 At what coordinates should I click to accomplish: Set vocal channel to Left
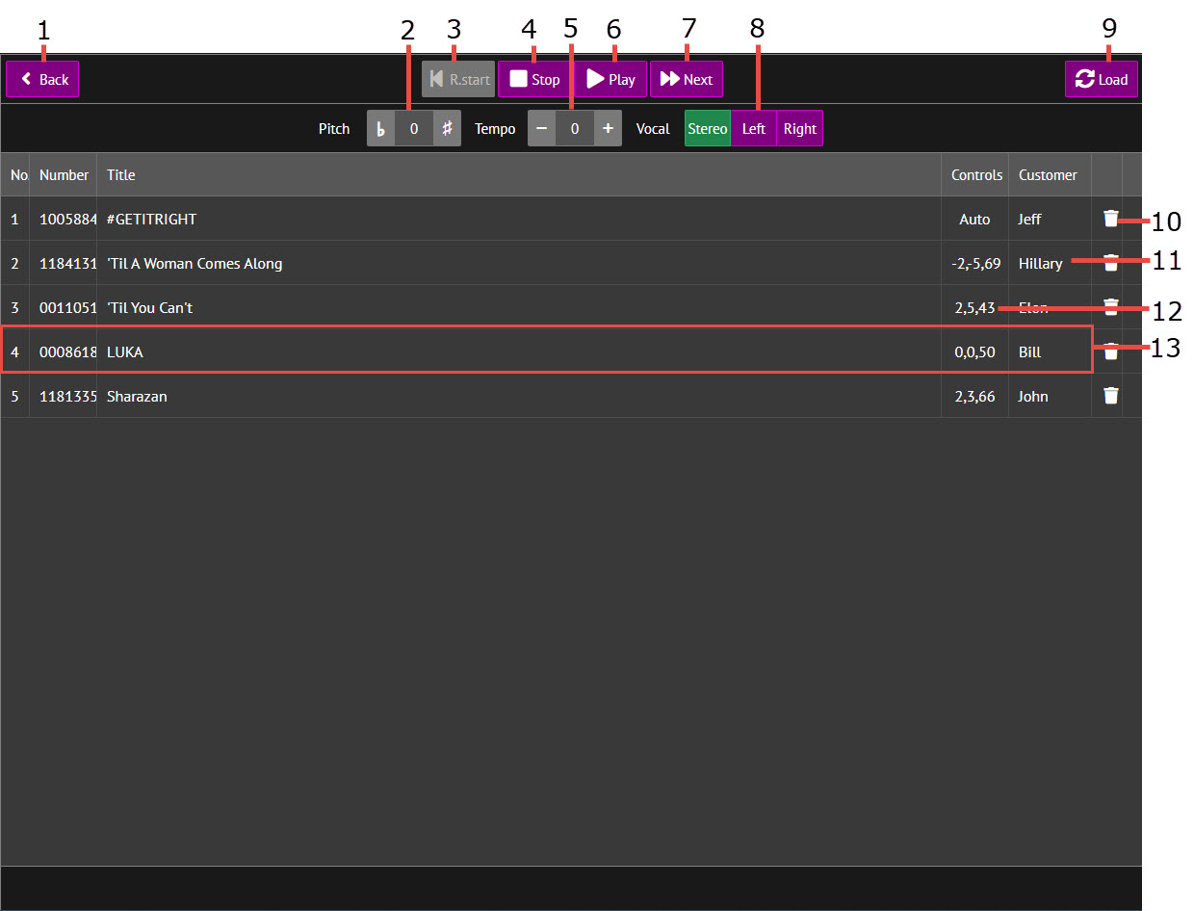(x=753, y=129)
